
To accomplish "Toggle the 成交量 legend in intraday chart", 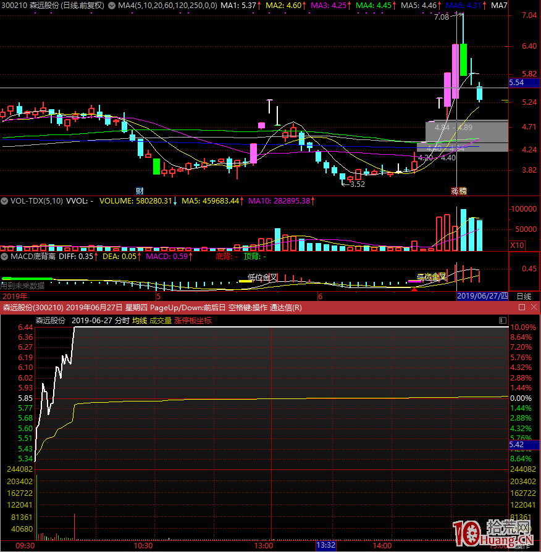I will click(161, 320).
